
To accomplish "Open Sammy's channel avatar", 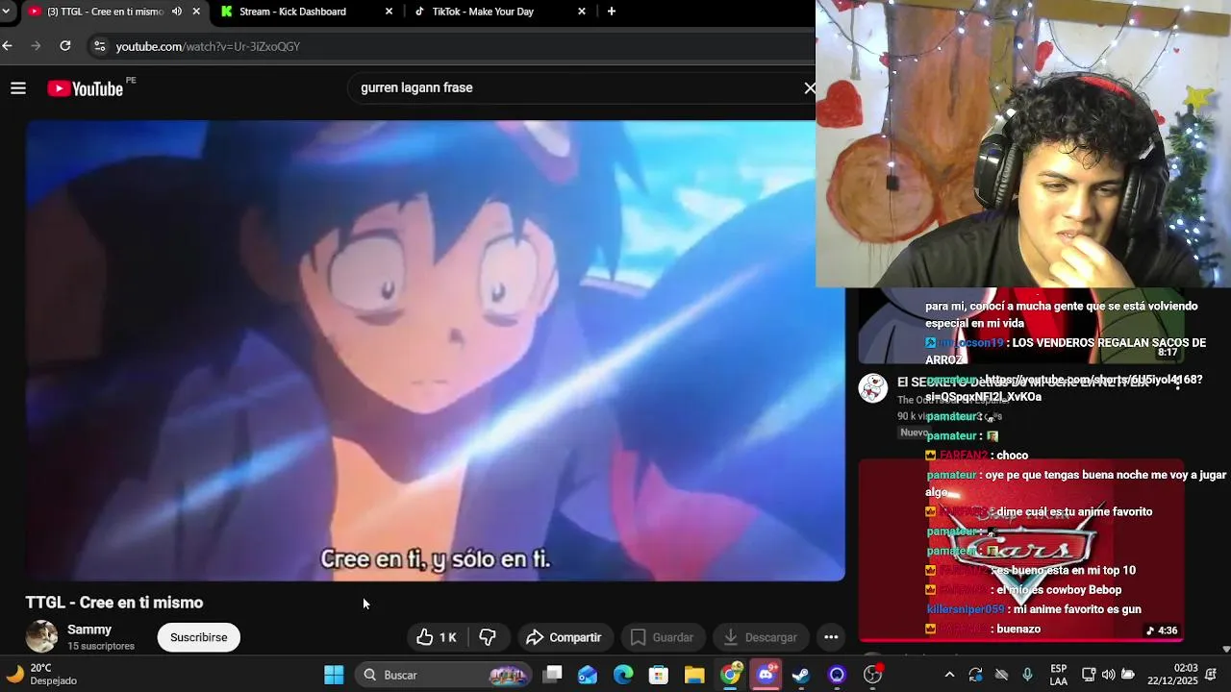I will click(x=41, y=636).
